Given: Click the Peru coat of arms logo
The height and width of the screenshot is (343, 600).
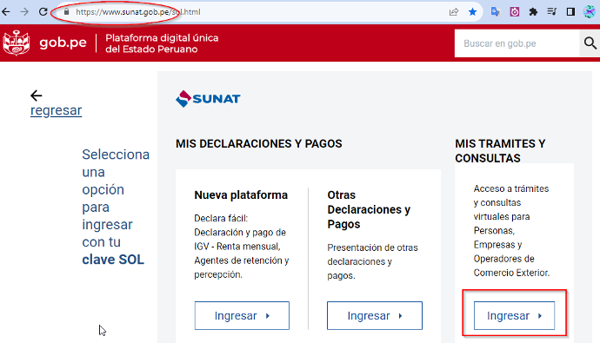Looking at the screenshot, I should [x=16, y=43].
